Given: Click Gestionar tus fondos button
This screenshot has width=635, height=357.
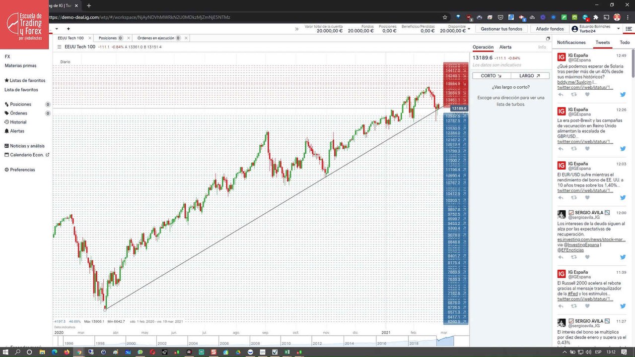Looking at the screenshot, I should 501,29.
